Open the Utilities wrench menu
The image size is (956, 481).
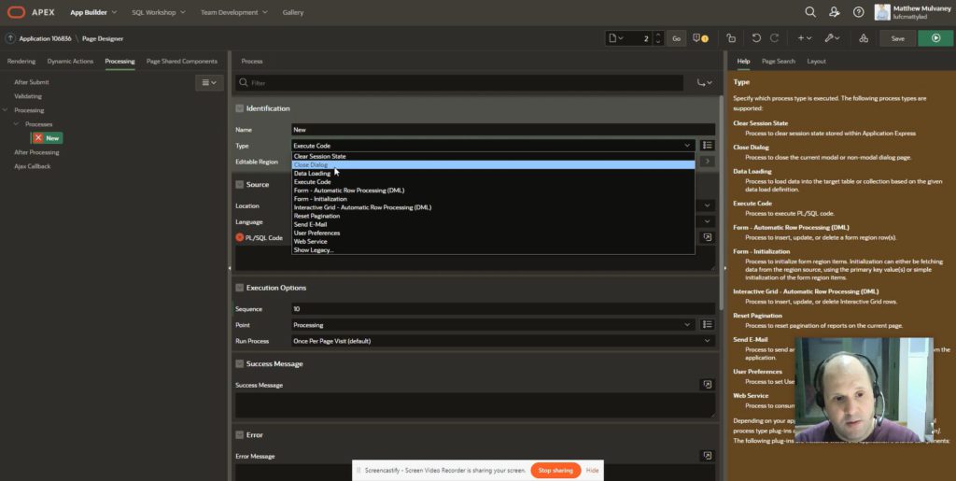[832, 38]
